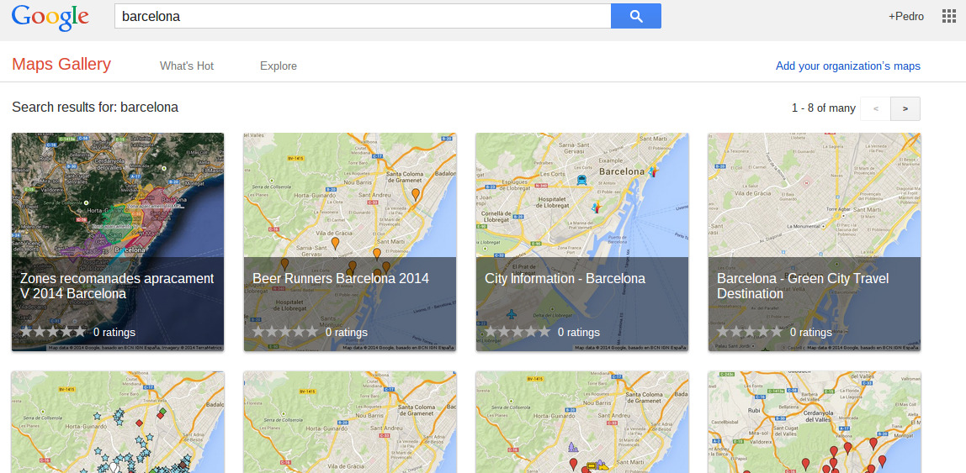Open Zones recomanades apracament V 2014 Barcelona map
Image resolution: width=966 pixels, height=473 pixels.
click(x=117, y=286)
